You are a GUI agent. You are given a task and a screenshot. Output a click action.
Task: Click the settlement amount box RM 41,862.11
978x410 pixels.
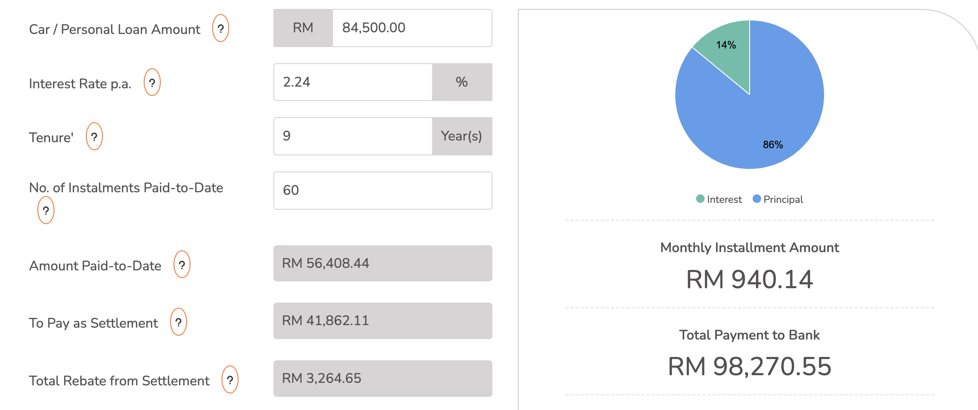(382, 321)
